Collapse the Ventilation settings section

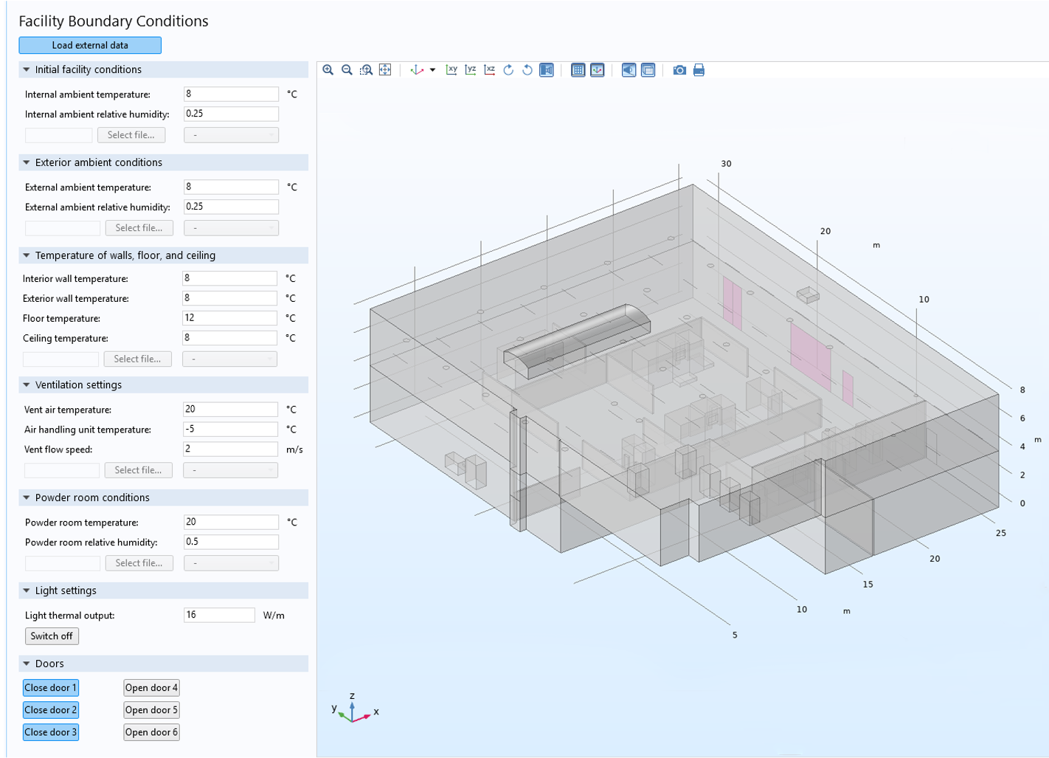pyautogui.click(x=27, y=385)
